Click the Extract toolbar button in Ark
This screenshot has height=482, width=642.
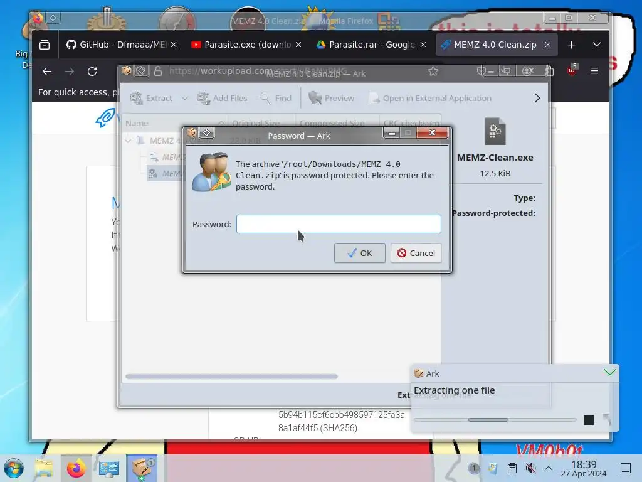pyautogui.click(x=152, y=98)
